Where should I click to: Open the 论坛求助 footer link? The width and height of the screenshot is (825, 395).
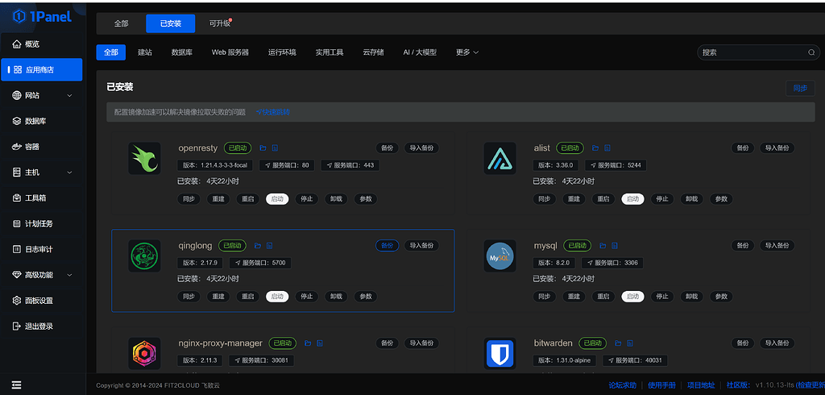pyautogui.click(x=623, y=385)
